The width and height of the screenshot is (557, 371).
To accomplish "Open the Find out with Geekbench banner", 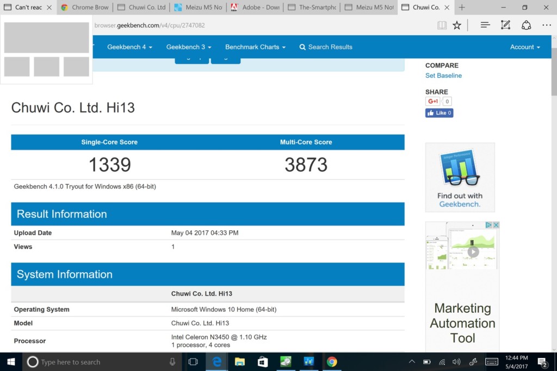I will click(460, 177).
